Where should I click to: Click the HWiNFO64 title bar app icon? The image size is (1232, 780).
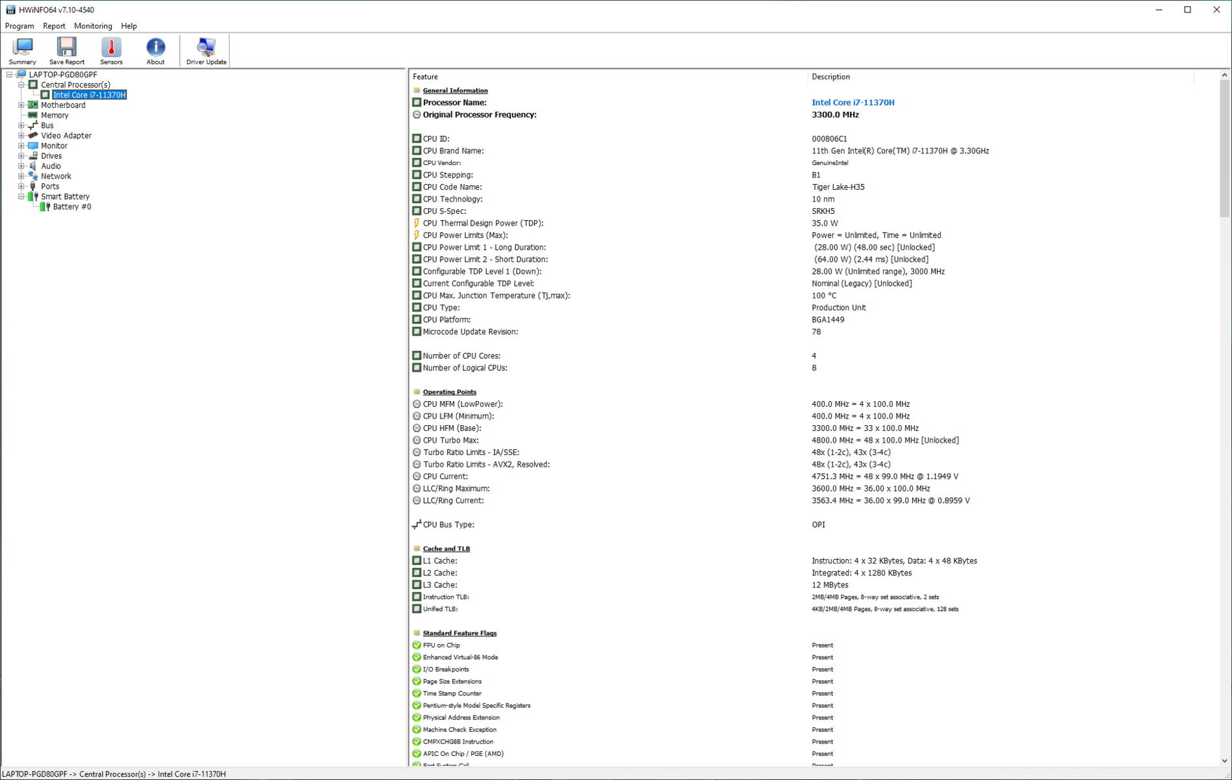10,10
